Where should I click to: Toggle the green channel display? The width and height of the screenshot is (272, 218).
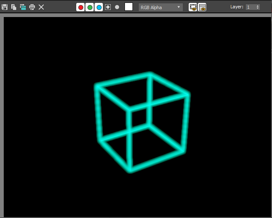pos(90,7)
